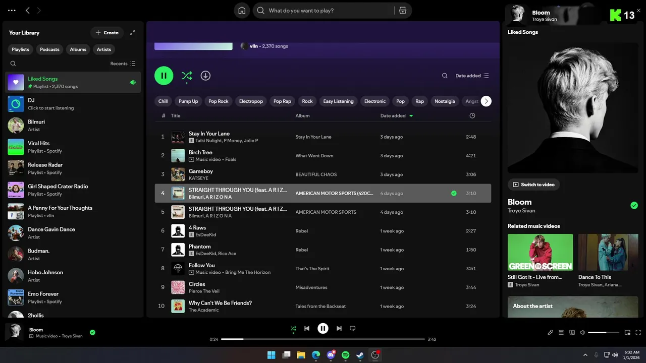Screen dimensions: 646x363
Task: Toggle shuffle for Liked Songs playlist header
Action: click(x=187, y=76)
